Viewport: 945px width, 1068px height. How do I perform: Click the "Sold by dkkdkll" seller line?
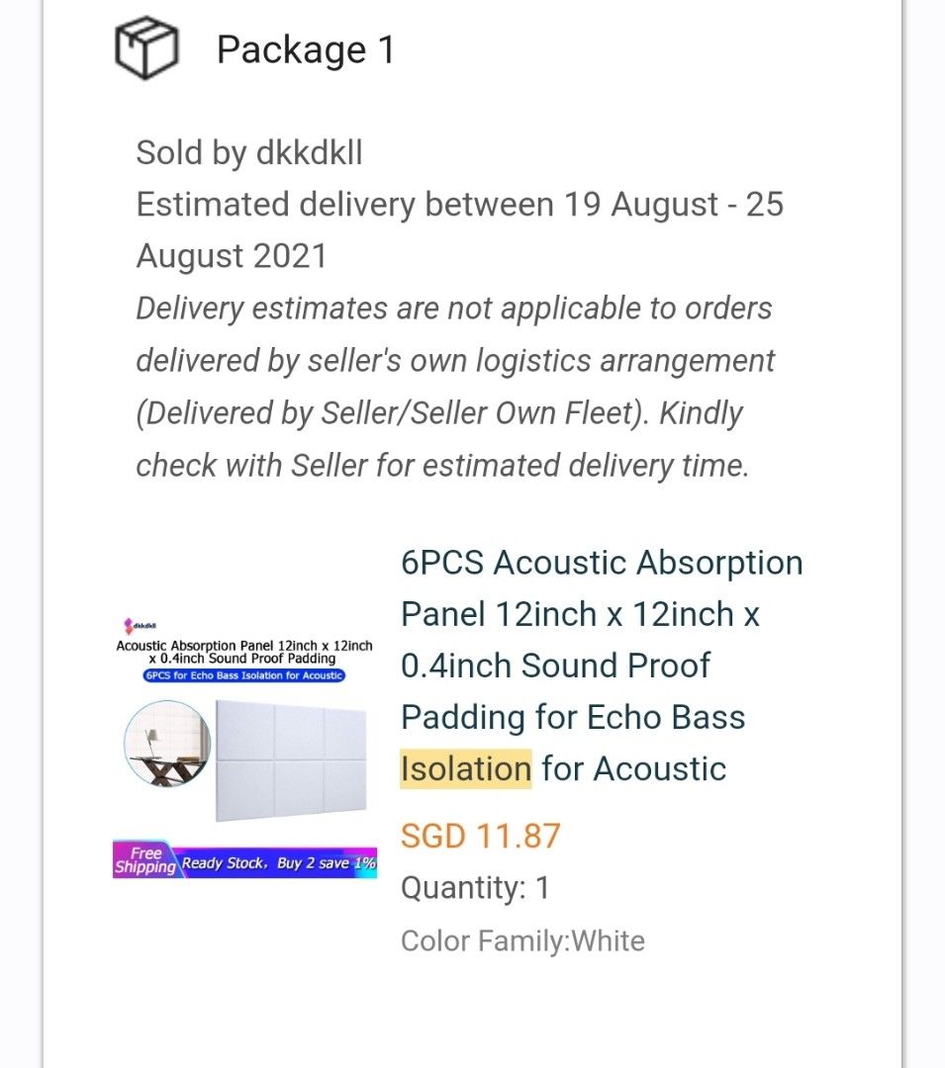tap(249, 153)
